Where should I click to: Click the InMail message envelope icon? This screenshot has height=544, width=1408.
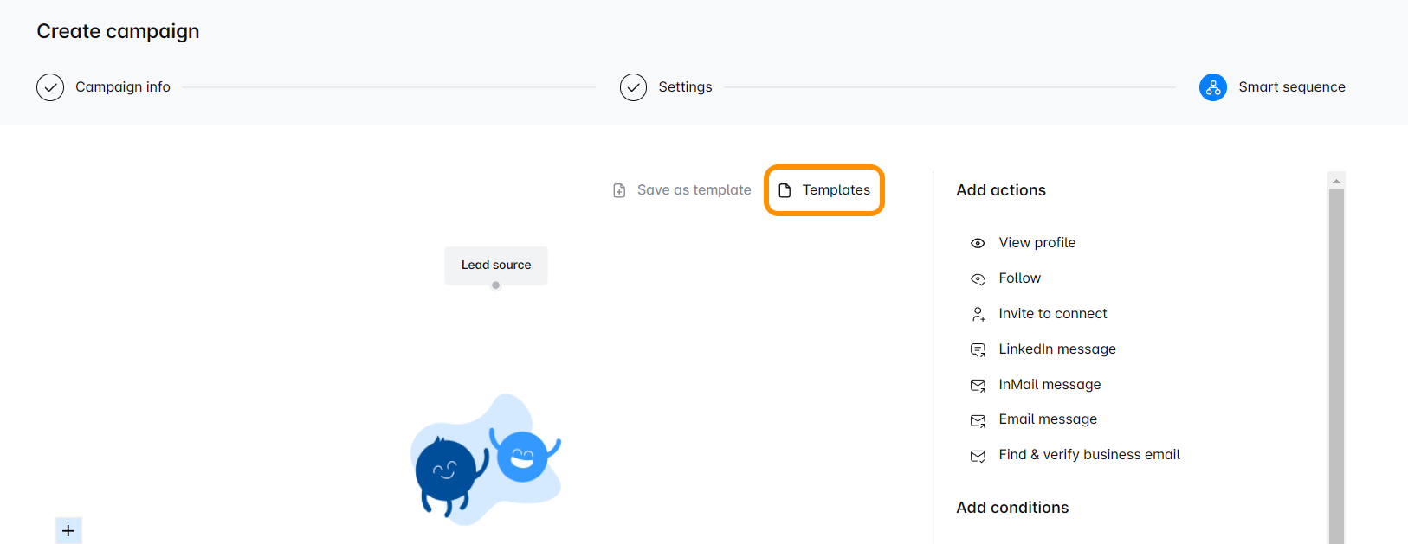(x=978, y=385)
